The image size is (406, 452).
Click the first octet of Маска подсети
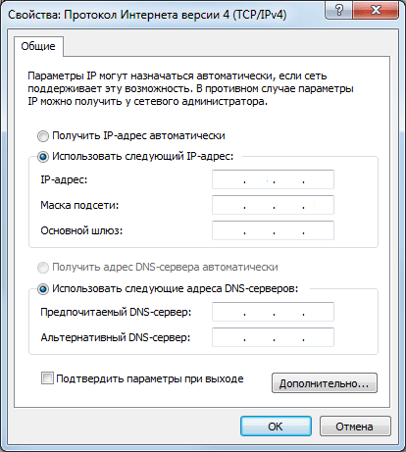pyautogui.click(x=228, y=205)
